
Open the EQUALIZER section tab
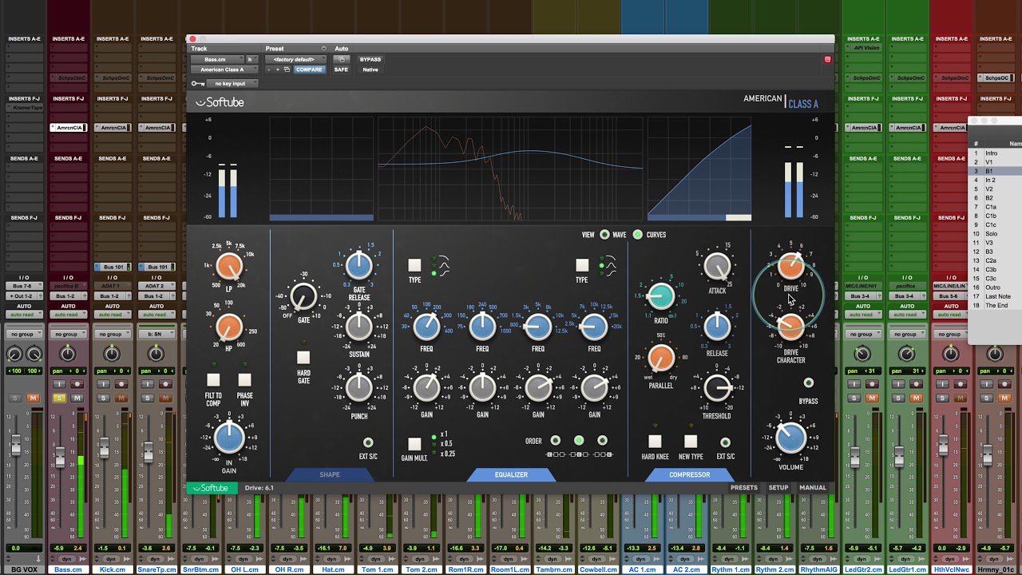pyautogui.click(x=511, y=474)
